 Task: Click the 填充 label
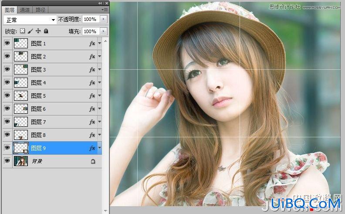[x=74, y=31]
